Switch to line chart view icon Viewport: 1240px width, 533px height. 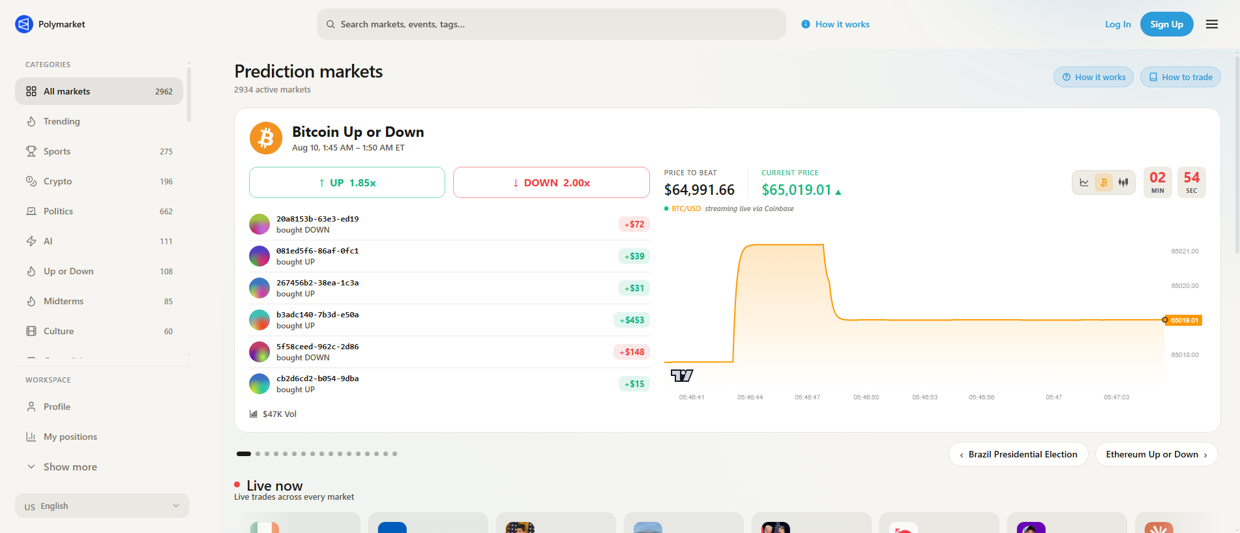(1084, 182)
